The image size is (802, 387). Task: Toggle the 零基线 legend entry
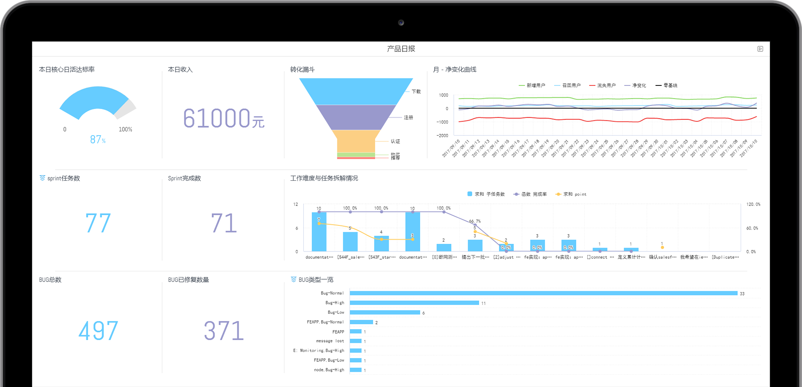(667, 85)
